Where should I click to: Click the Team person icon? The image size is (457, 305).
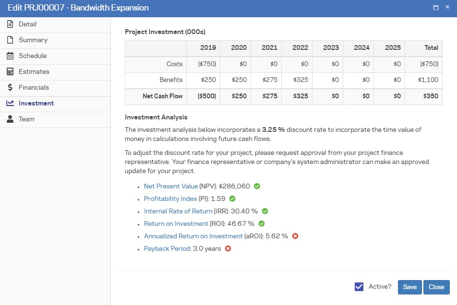pyautogui.click(x=10, y=119)
